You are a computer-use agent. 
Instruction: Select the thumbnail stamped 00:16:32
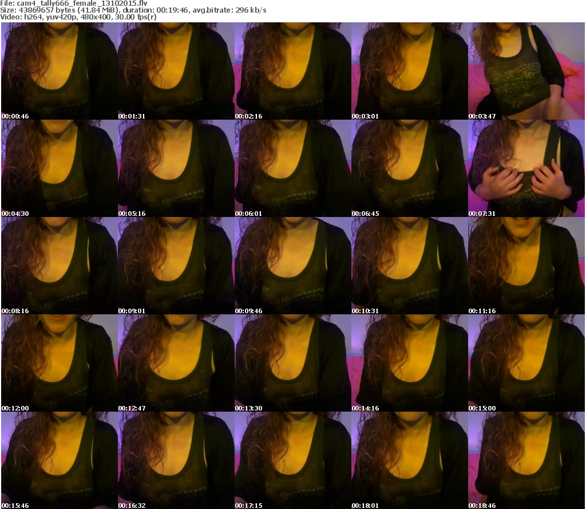[176, 460]
